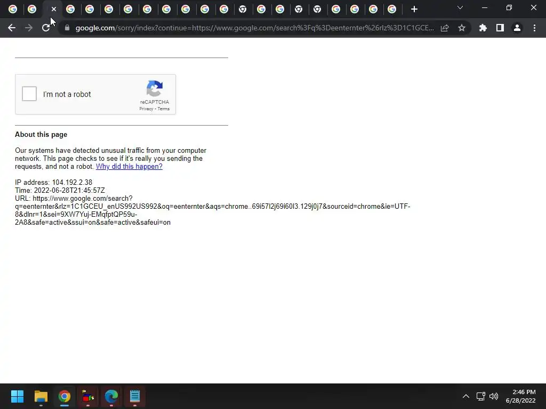
Task: Click the forward navigation arrow
Action: click(x=29, y=28)
